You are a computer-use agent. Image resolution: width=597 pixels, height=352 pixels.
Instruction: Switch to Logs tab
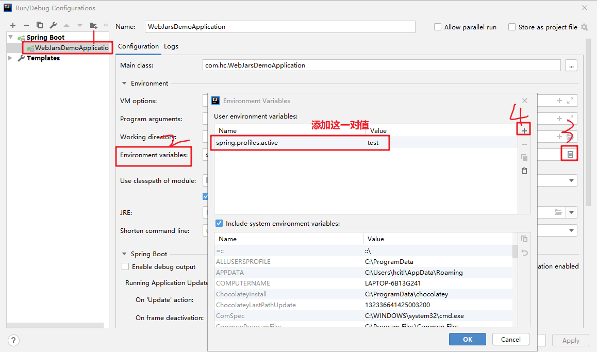click(171, 46)
